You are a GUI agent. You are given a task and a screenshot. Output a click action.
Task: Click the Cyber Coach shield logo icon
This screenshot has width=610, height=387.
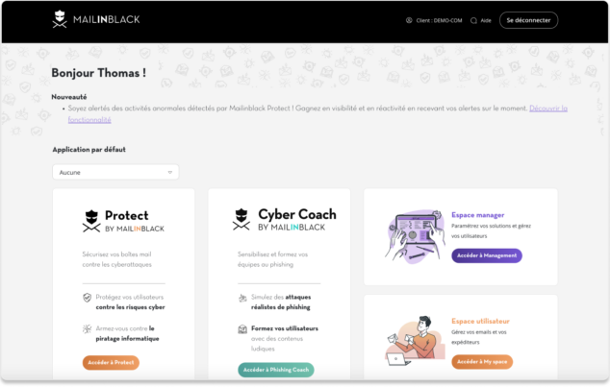241,219
